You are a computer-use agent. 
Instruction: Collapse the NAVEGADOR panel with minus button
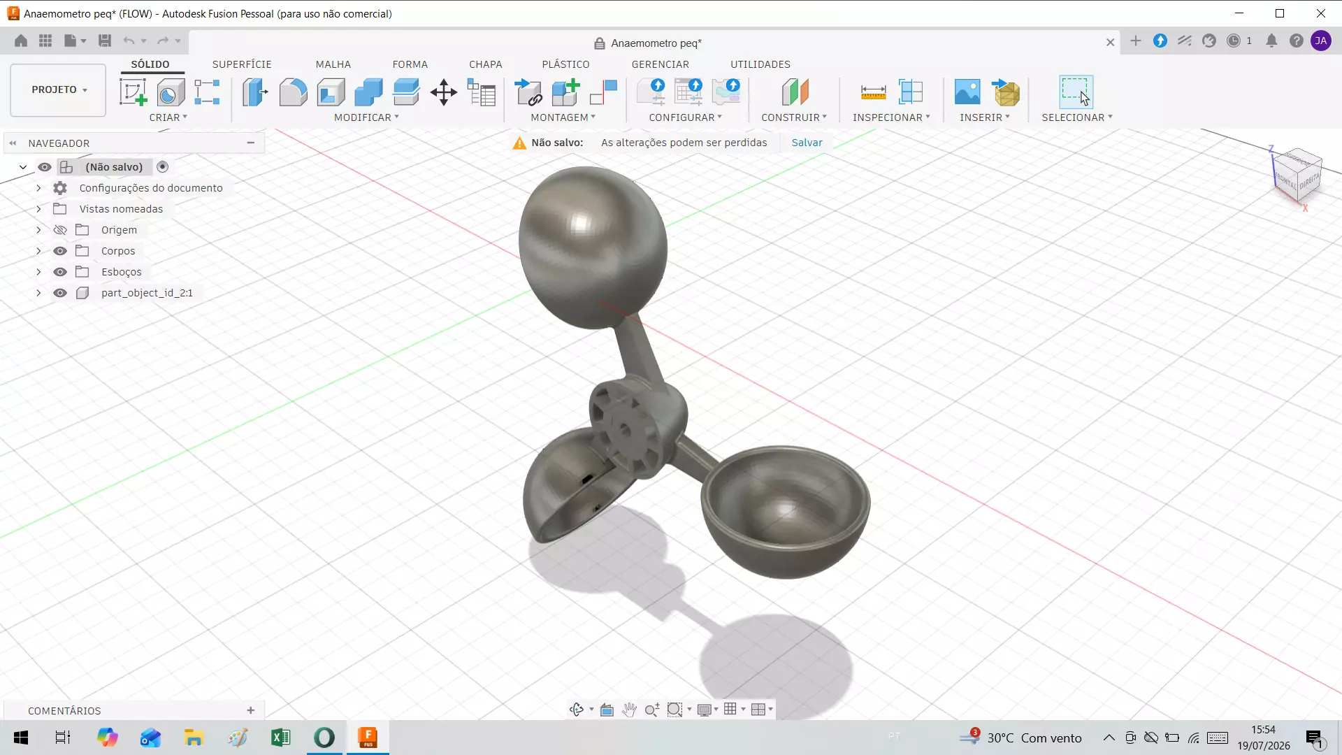[x=251, y=143]
